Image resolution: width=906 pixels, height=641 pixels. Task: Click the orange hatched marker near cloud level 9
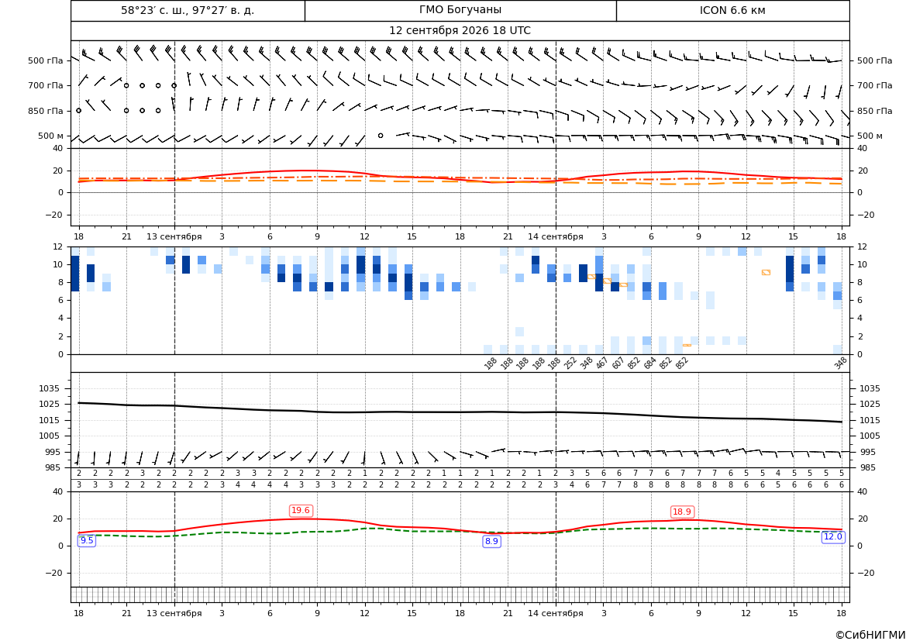pyautogui.click(x=766, y=272)
